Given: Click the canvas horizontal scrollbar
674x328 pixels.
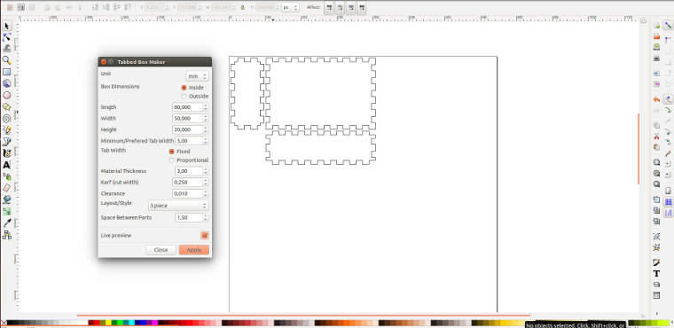Looking at the screenshot, I should pyautogui.click(x=303, y=316).
